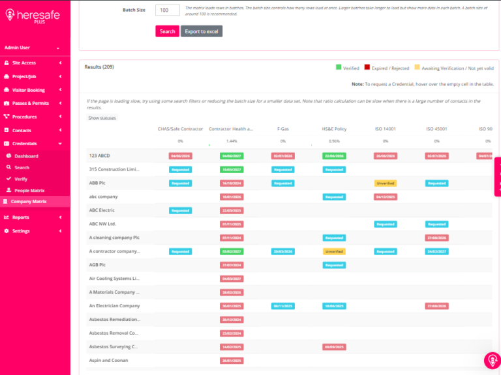Screen dimensions: 501x375
Task: Click the green Verified legend swatch
Action: click(339, 67)
